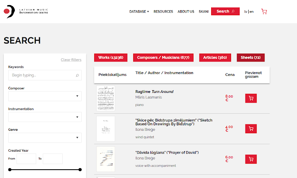Clear filters link in sidebar
297x178 pixels.
click(71, 60)
